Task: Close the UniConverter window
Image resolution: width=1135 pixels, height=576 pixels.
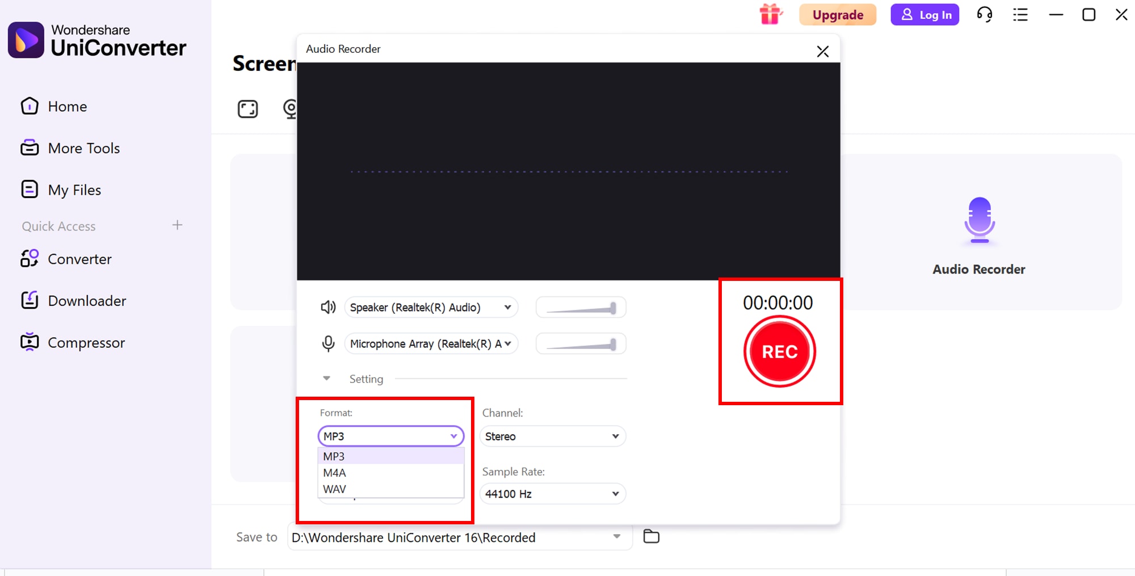Action: tap(1121, 15)
